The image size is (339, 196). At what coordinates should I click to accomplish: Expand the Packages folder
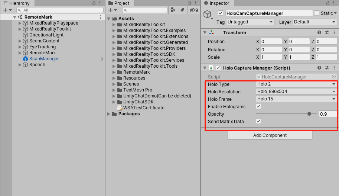pos(109,114)
